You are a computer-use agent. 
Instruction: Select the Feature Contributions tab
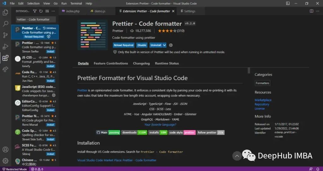point(111,63)
